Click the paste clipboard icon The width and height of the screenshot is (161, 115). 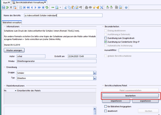click(73, 7)
